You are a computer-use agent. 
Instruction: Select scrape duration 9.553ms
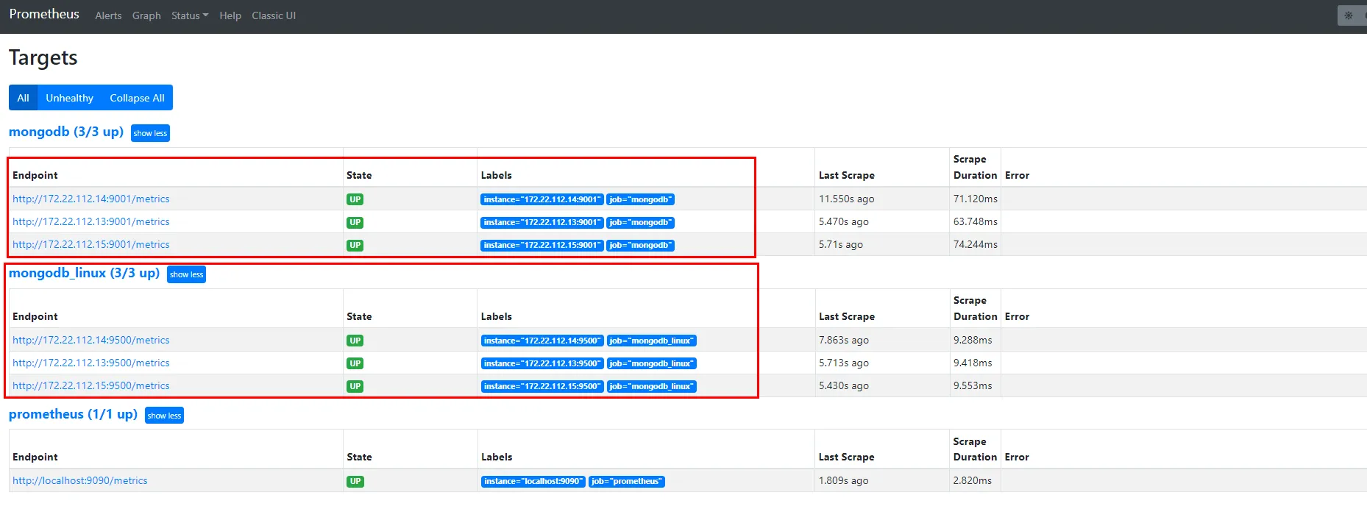point(973,385)
